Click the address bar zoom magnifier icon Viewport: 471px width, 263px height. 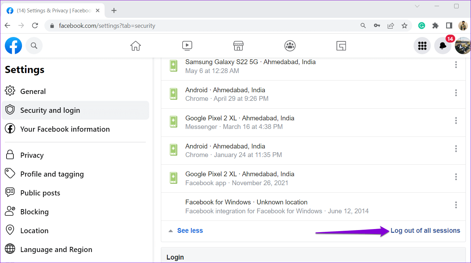[x=363, y=25]
